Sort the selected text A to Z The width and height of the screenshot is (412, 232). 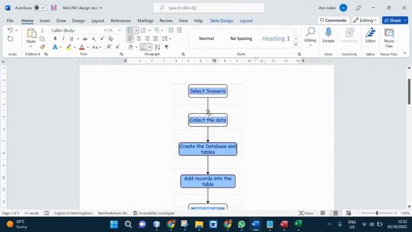point(157,47)
